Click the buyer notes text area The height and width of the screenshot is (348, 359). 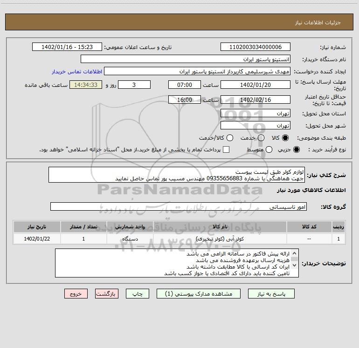[177, 263]
